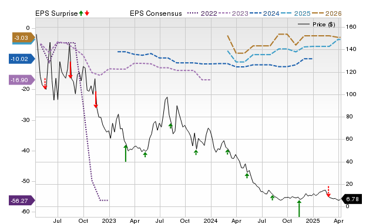Click the green surprise arrow after July 2024
The height and width of the screenshot is (224, 376).
[272, 198]
